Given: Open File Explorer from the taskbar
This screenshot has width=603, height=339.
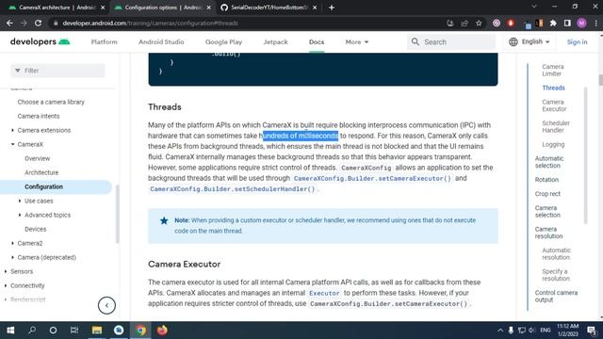Looking at the screenshot, I should pyautogui.click(x=96, y=331).
